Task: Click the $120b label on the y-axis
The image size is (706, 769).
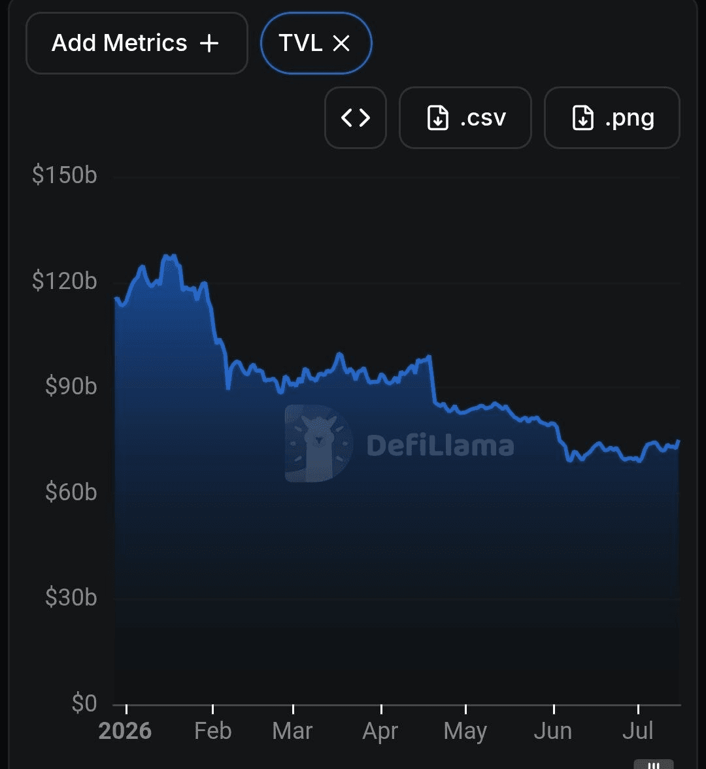Action: [x=64, y=281]
